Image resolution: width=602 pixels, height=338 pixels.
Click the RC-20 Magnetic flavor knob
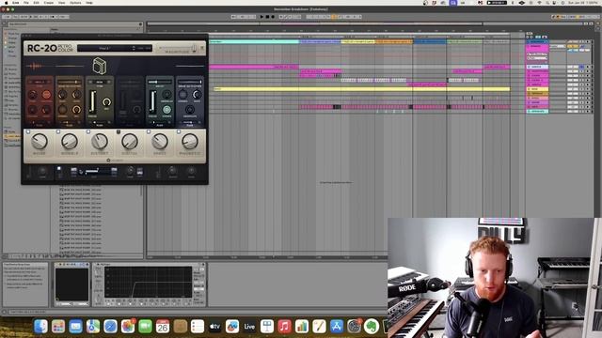click(190, 142)
